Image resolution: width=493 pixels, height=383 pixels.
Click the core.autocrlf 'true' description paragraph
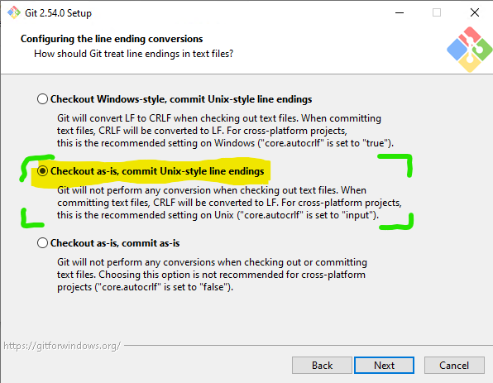pyautogui.click(x=225, y=131)
